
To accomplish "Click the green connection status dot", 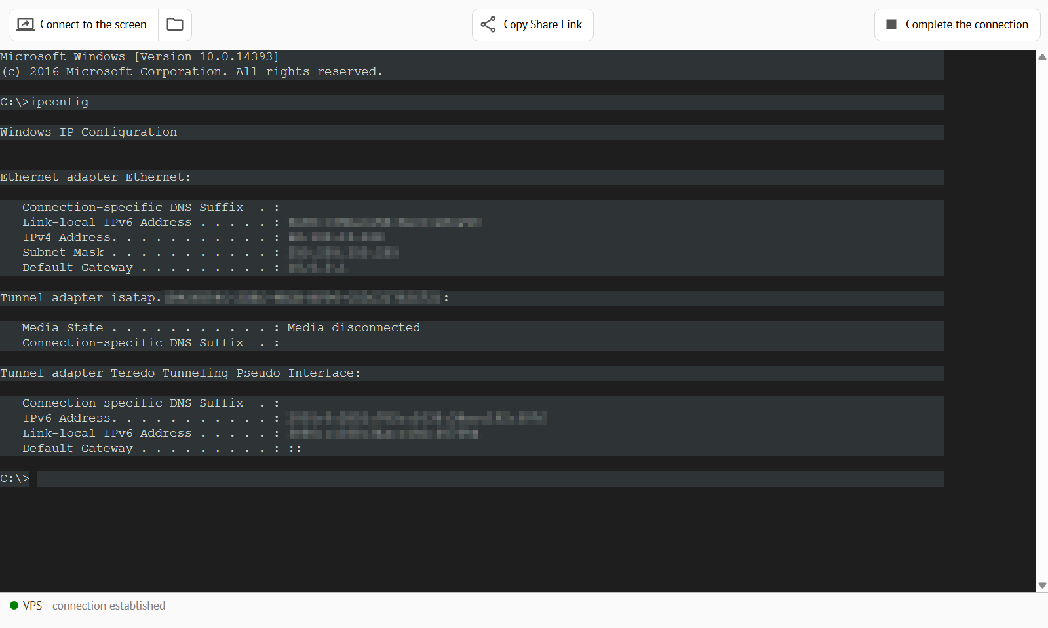I will 14,606.
